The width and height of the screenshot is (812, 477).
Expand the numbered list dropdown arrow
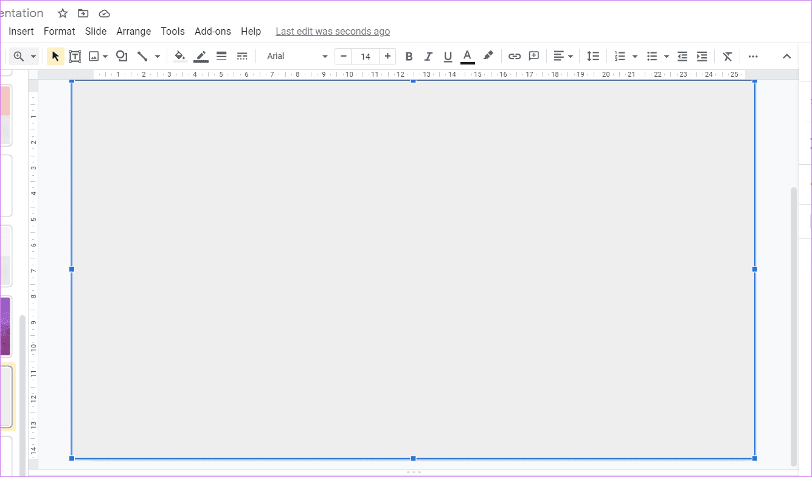pos(635,57)
